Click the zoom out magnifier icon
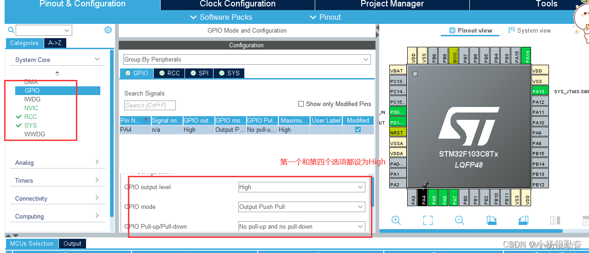This screenshot has width=589, height=253. 460,220
